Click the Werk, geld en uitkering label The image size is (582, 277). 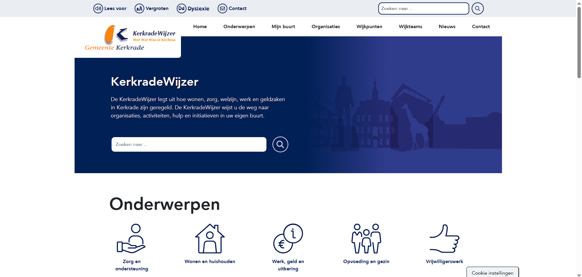pyautogui.click(x=288, y=265)
